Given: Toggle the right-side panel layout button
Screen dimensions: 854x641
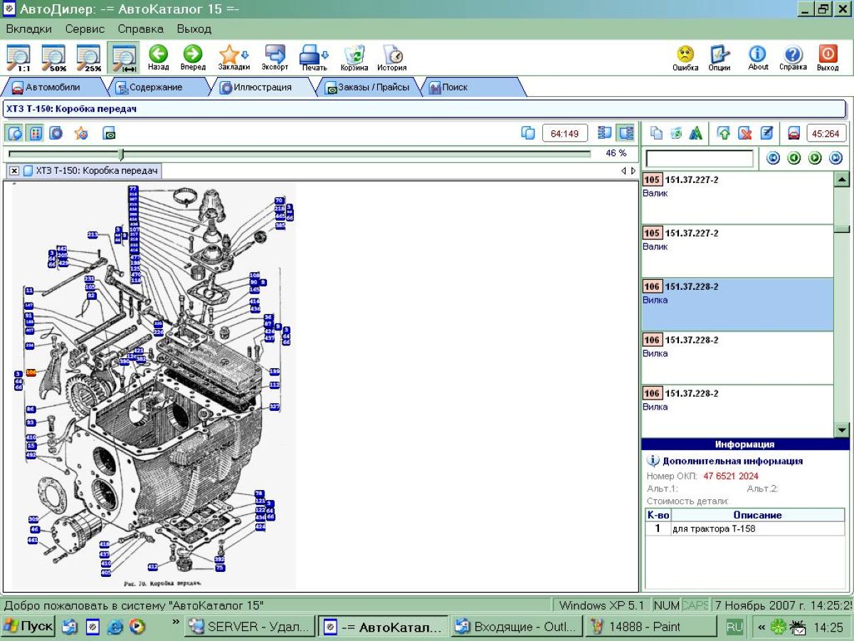Looking at the screenshot, I should [626, 133].
